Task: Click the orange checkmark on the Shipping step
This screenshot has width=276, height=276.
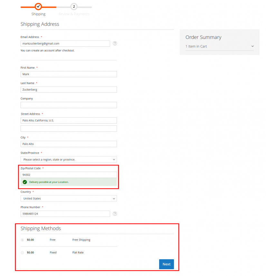Action: (x=38, y=6)
